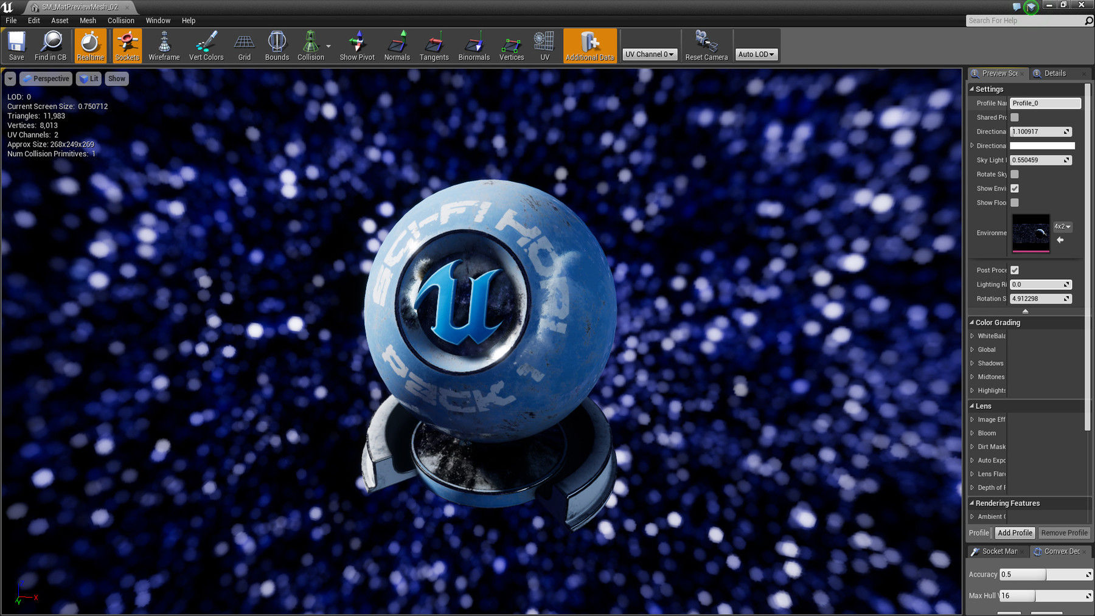This screenshot has width=1095, height=616.
Task: Open the Asset menu
Action: pyautogui.click(x=60, y=21)
